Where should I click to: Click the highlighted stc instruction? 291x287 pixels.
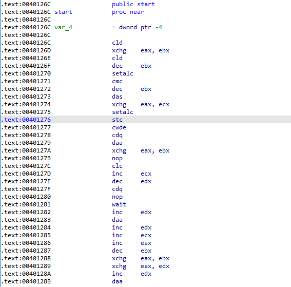pos(117,120)
